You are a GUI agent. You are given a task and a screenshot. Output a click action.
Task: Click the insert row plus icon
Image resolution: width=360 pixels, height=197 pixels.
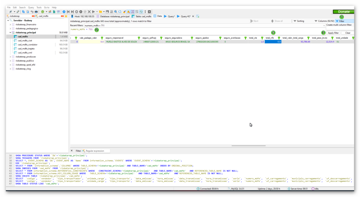pyautogui.click(x=76, y=12)
